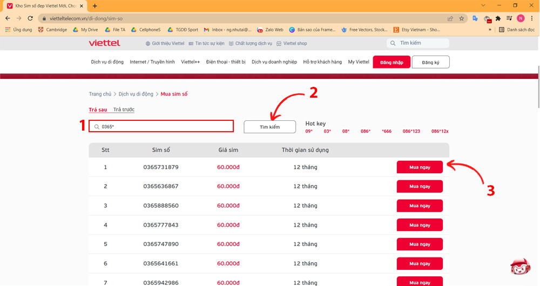Open the Google Translate extension icon

pos(475,18)
